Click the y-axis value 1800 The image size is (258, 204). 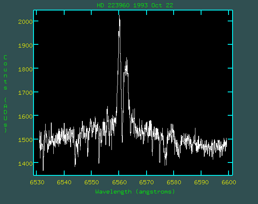(25, 69)
